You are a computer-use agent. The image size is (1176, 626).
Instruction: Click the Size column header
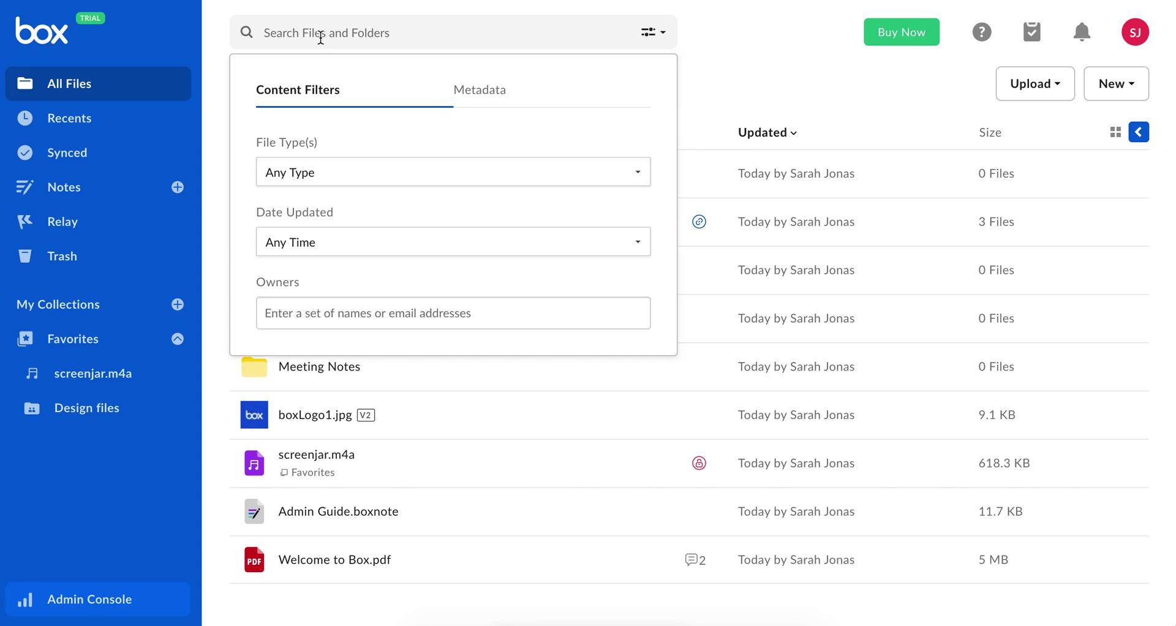coord(990,132)
